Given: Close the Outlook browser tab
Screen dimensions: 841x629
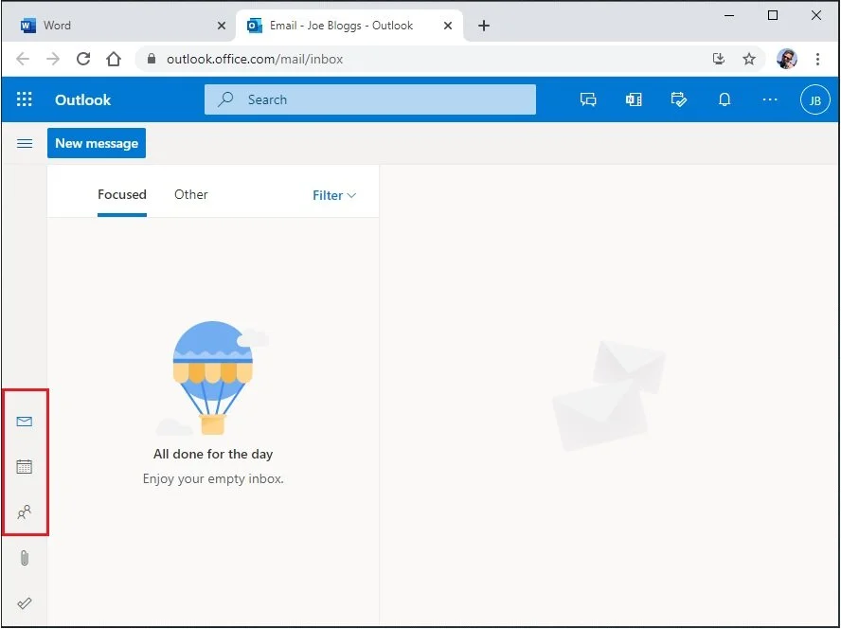Looking at the screenshot, I should pyautogui.click(x=448, y=26).
